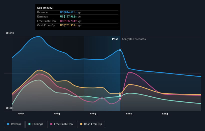
Task: Click the 2020 x-axis label
Action: 21,114
